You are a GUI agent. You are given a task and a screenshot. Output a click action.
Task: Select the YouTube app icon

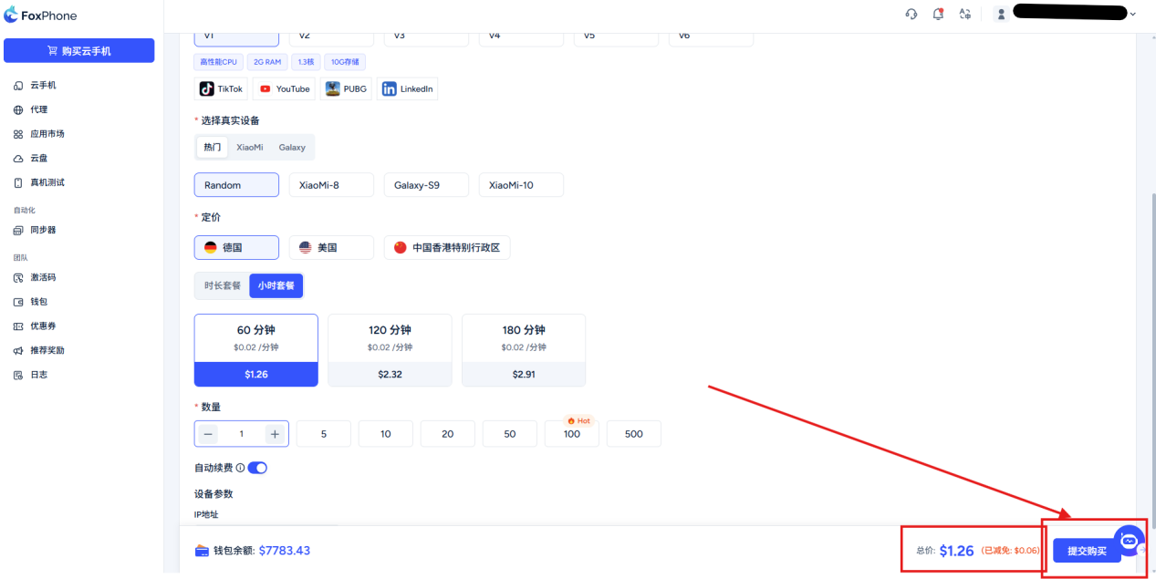pos(284,88)
